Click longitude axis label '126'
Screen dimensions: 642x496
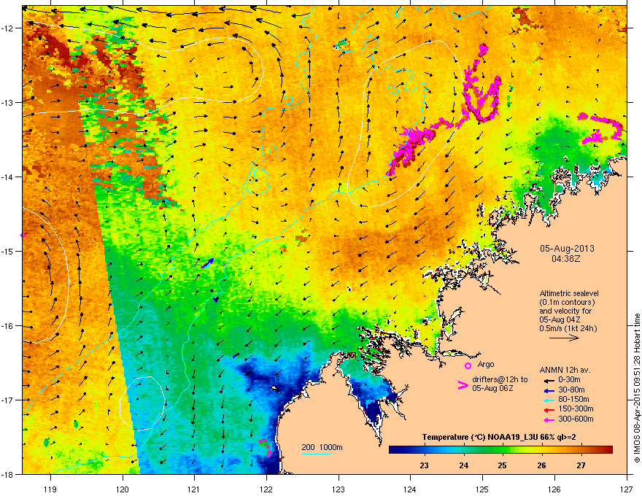pyautogui.click(x=554, y=489)
